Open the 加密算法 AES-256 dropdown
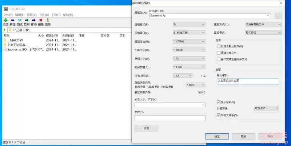Screen dimensions: 291x146 point(266,108)
